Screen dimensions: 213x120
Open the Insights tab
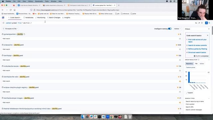pos(66,18)
